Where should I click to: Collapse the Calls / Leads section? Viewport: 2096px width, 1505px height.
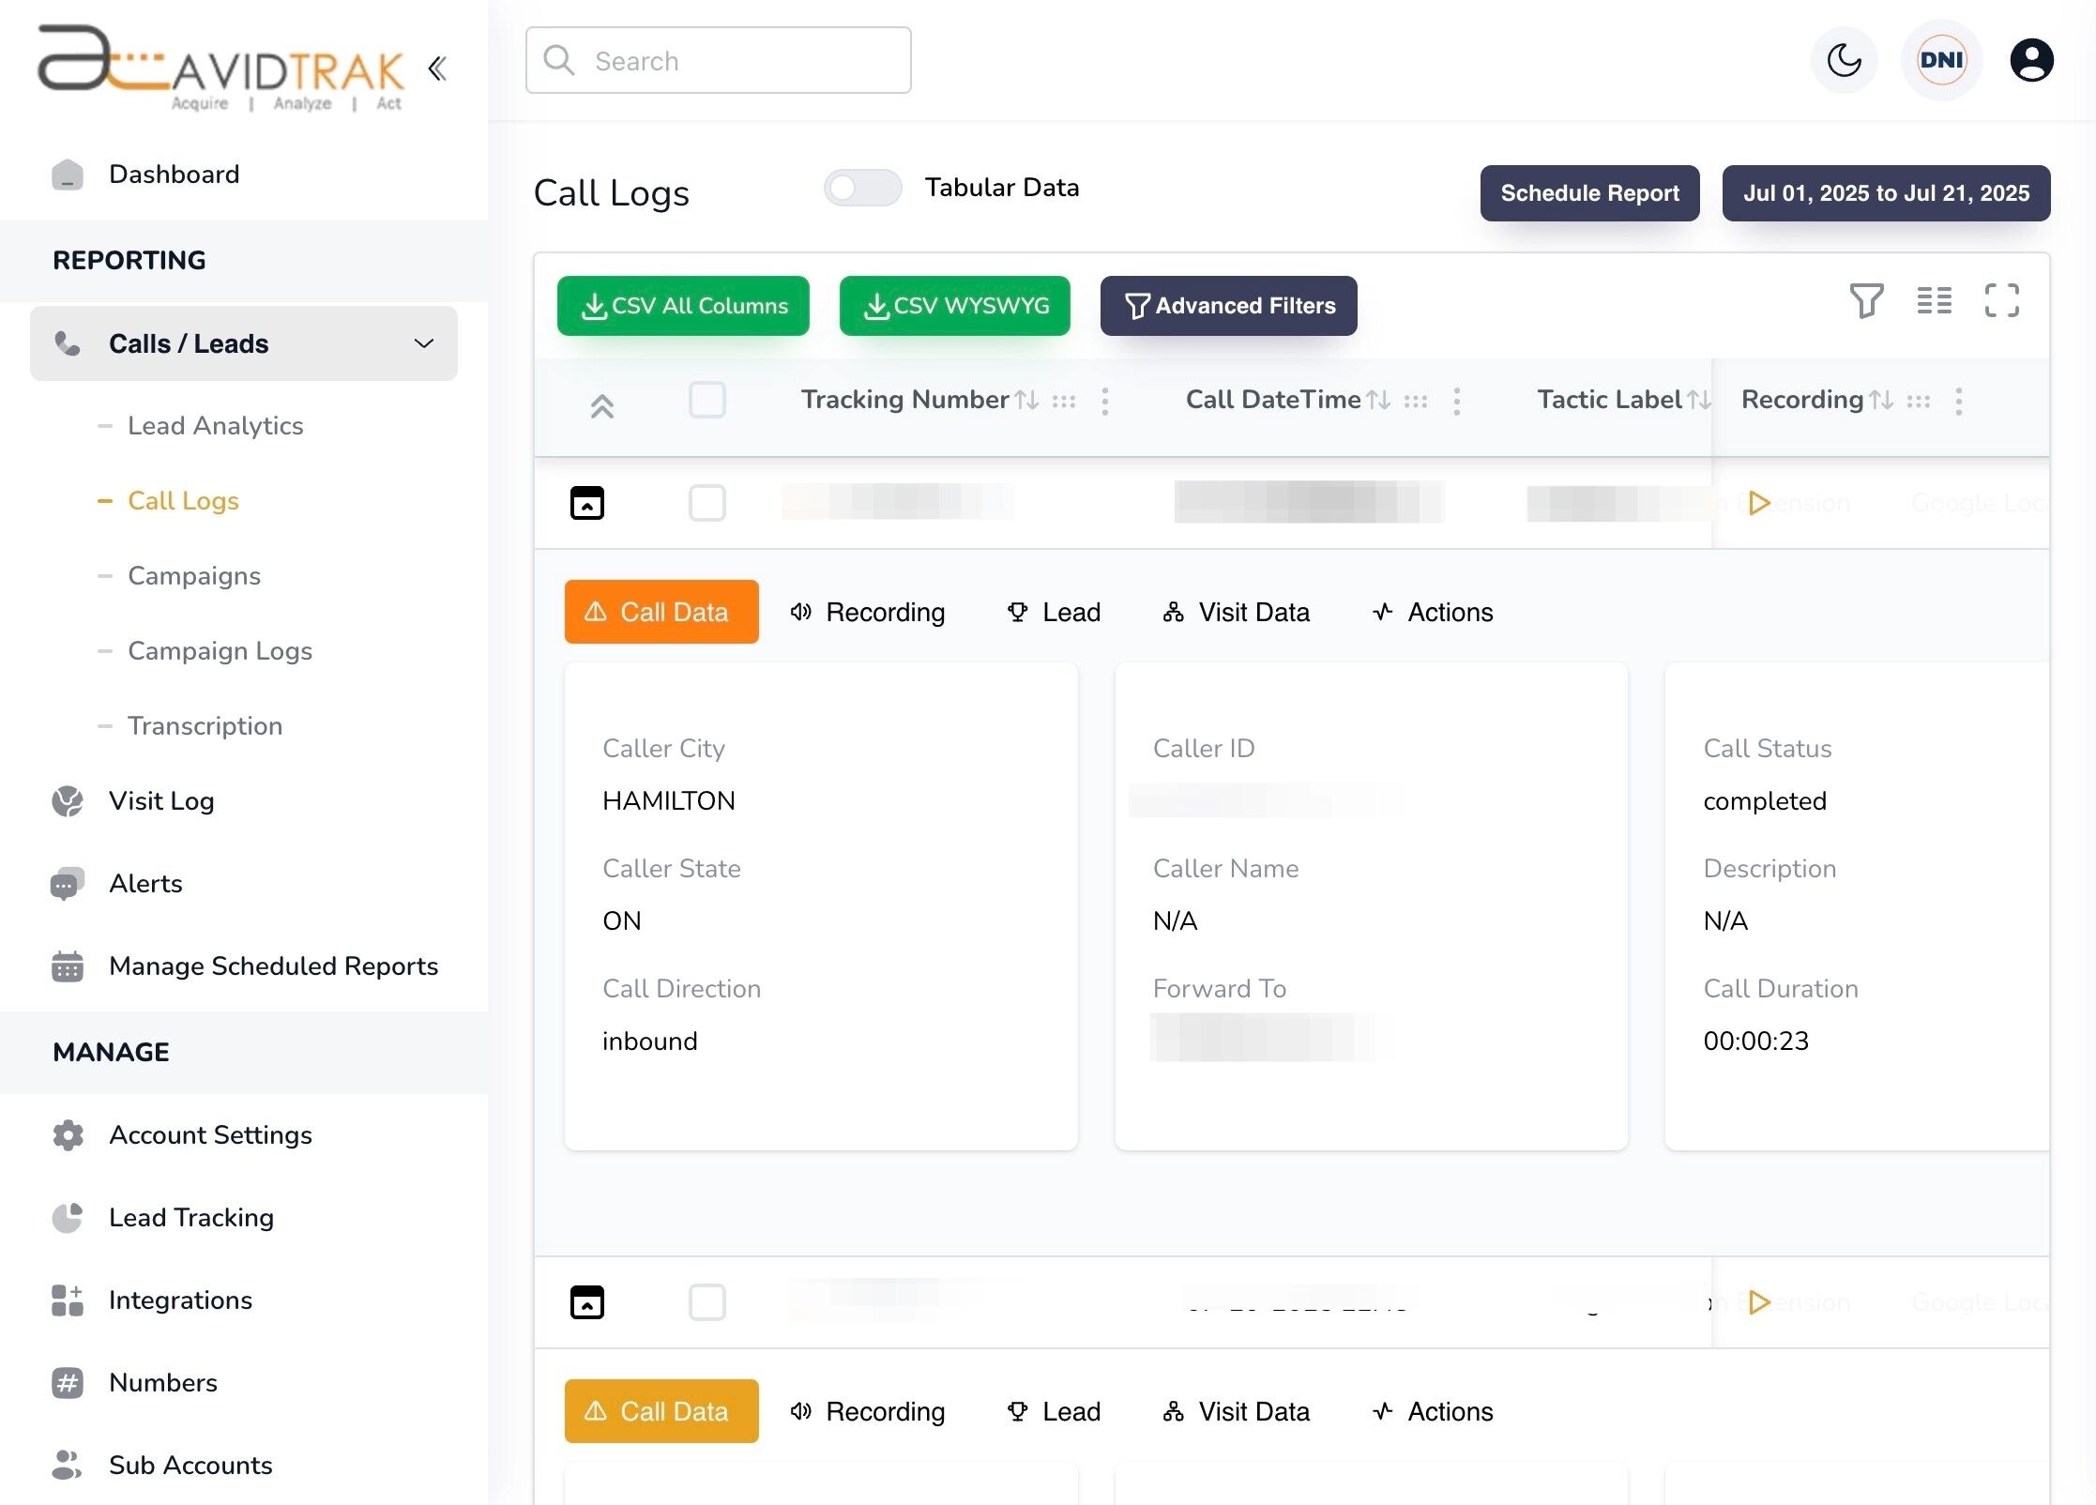pos(425,343)
